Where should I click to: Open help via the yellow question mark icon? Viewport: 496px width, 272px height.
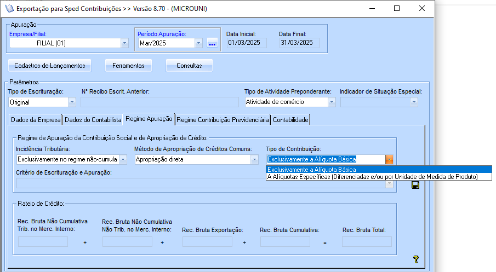click(x=415, y=259)
